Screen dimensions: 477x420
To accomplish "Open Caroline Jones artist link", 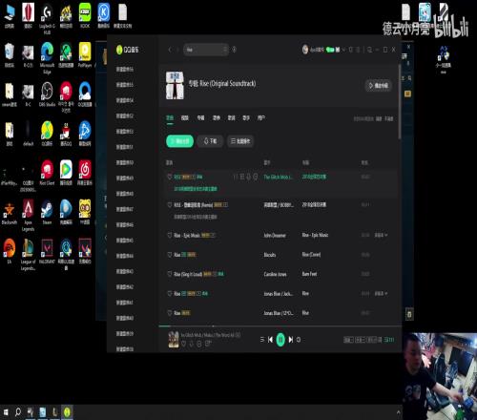I will [276, 274].
